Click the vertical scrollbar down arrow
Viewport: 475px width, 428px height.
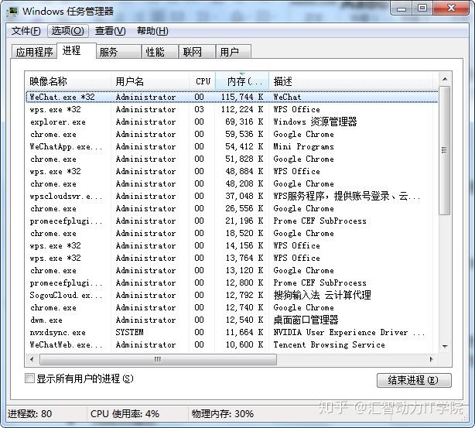pos(445,346)
